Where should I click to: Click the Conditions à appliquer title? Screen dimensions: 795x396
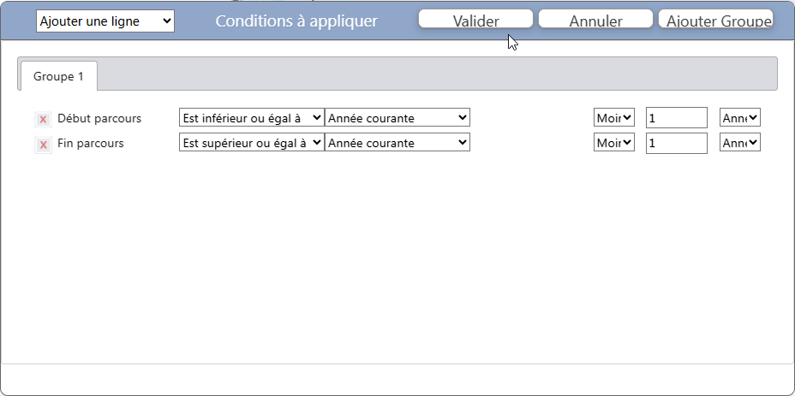point(296,21)
